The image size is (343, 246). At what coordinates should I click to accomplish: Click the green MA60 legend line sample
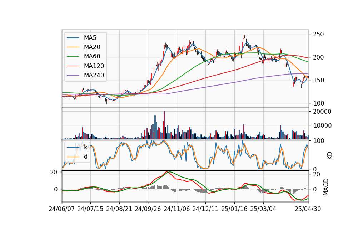73,57
